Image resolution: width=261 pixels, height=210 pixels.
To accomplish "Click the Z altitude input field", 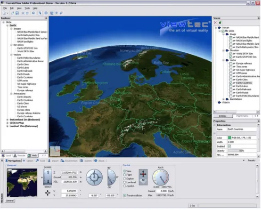I will (70, 172).
